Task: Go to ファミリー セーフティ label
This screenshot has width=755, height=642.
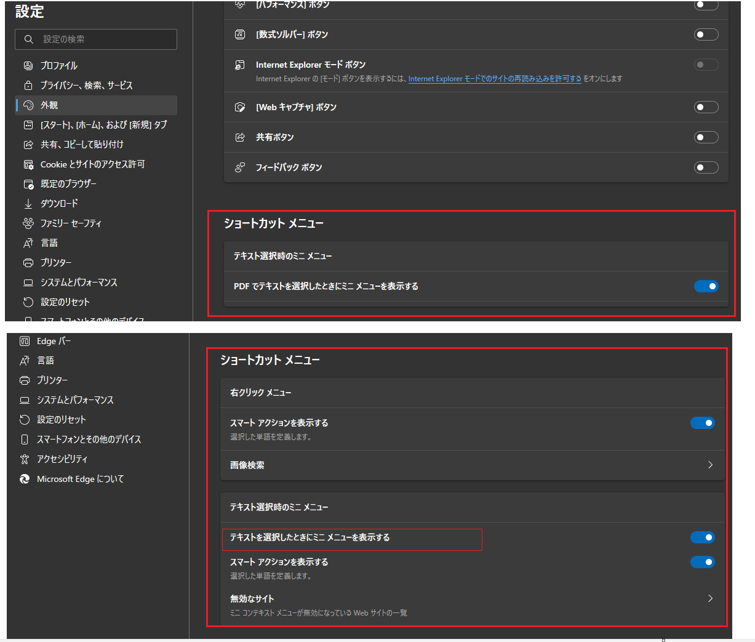Action: [x=71, y=223]
